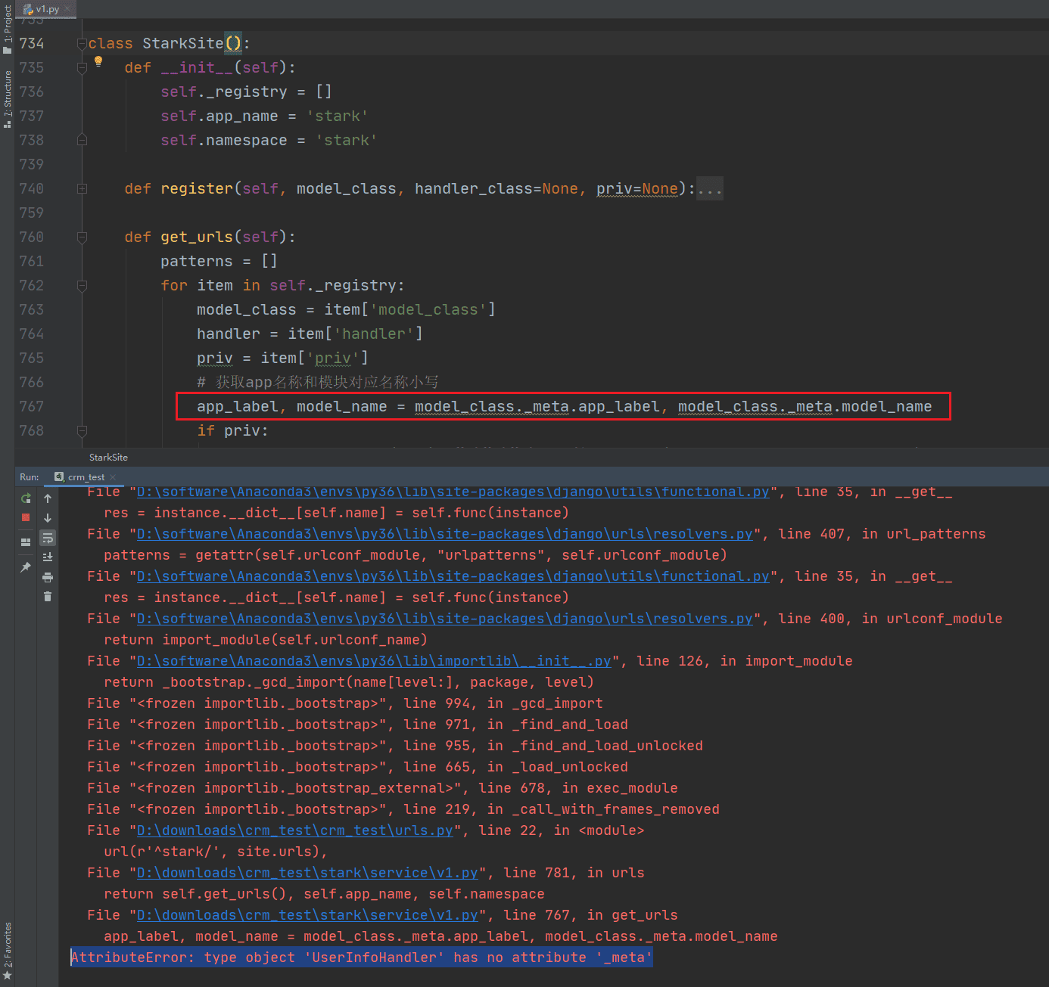Open the StarkSite breadcrumb
Viewport: 1049px width, 987px height.
(108, 458)
